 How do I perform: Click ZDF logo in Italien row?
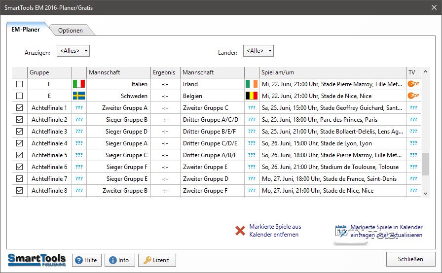pos(413,84)
